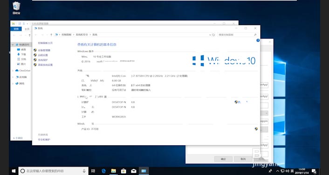Open 高级系统设置 link

45,65
